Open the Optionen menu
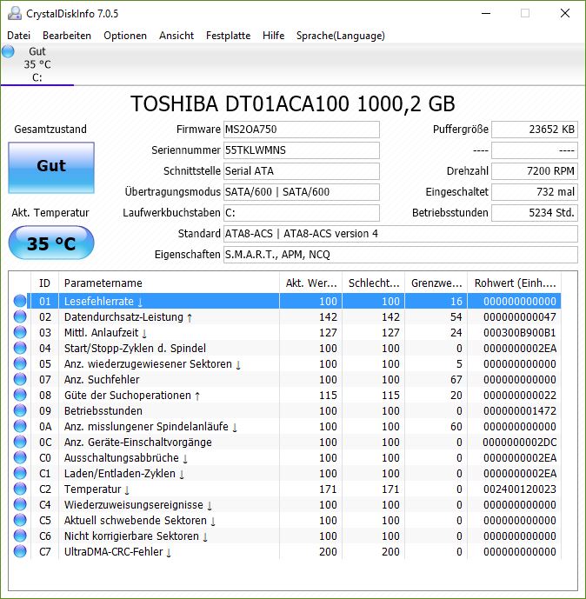The width and height of the screenshot is (586, 599). [125, 36]
